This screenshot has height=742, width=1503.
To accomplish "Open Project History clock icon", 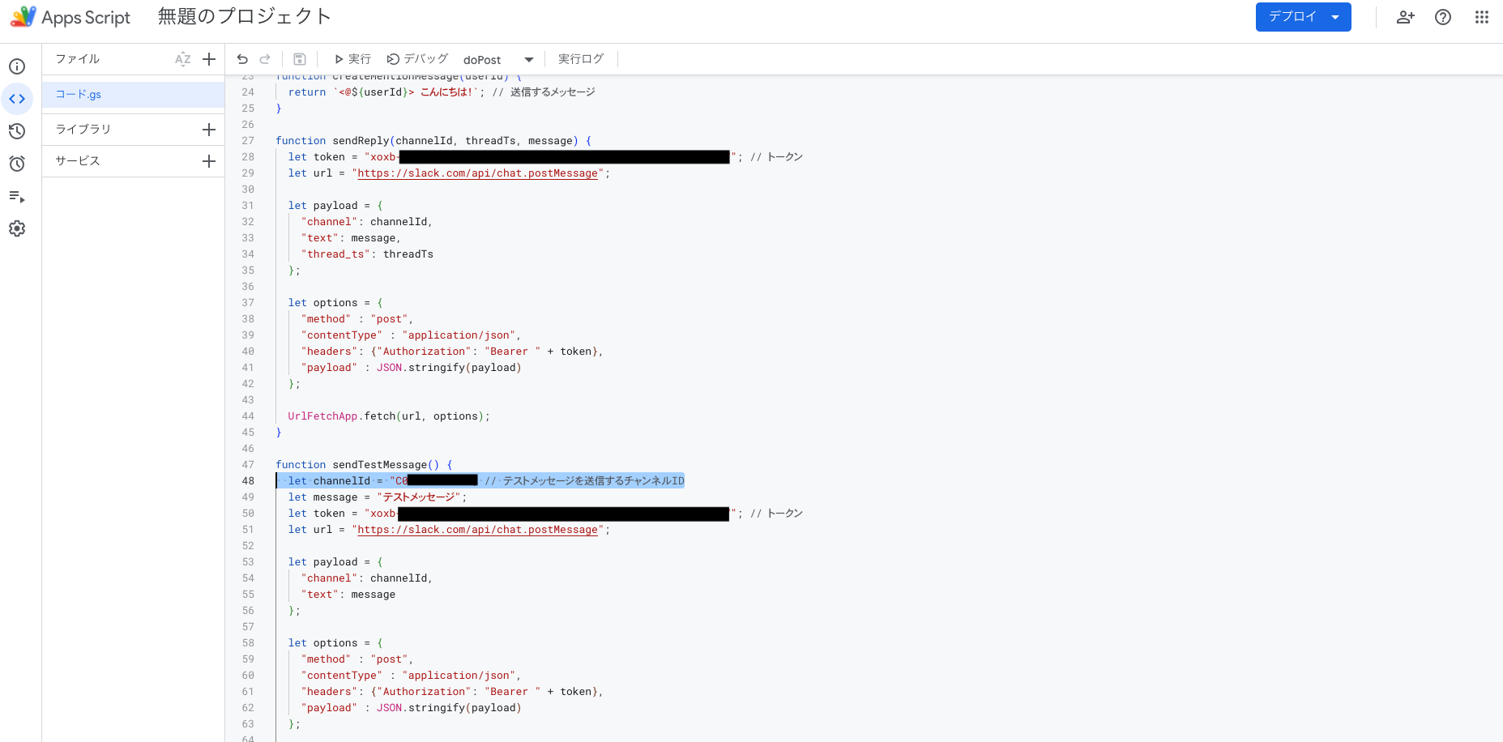I will (17, 131).
